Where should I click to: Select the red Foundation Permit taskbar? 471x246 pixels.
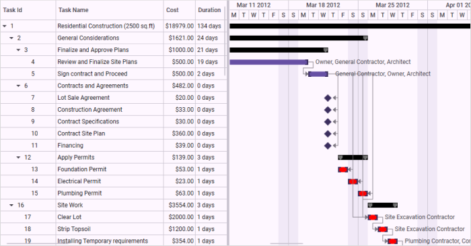tap(342, 170)
